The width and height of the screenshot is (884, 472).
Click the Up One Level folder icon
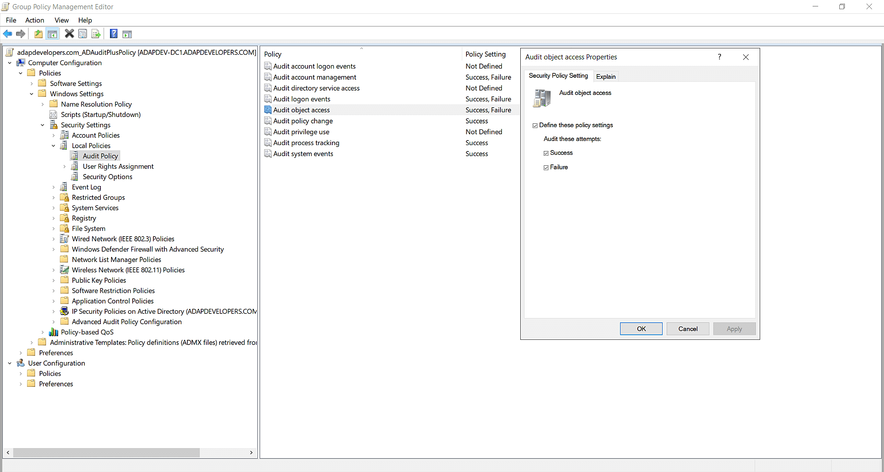pos(39,34)
